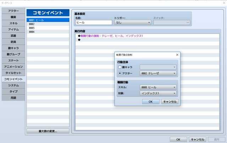Click the disabled スイッチ selector field
Image resolution: width=227 pixels, height=143 pixels.
coord(172,23)
